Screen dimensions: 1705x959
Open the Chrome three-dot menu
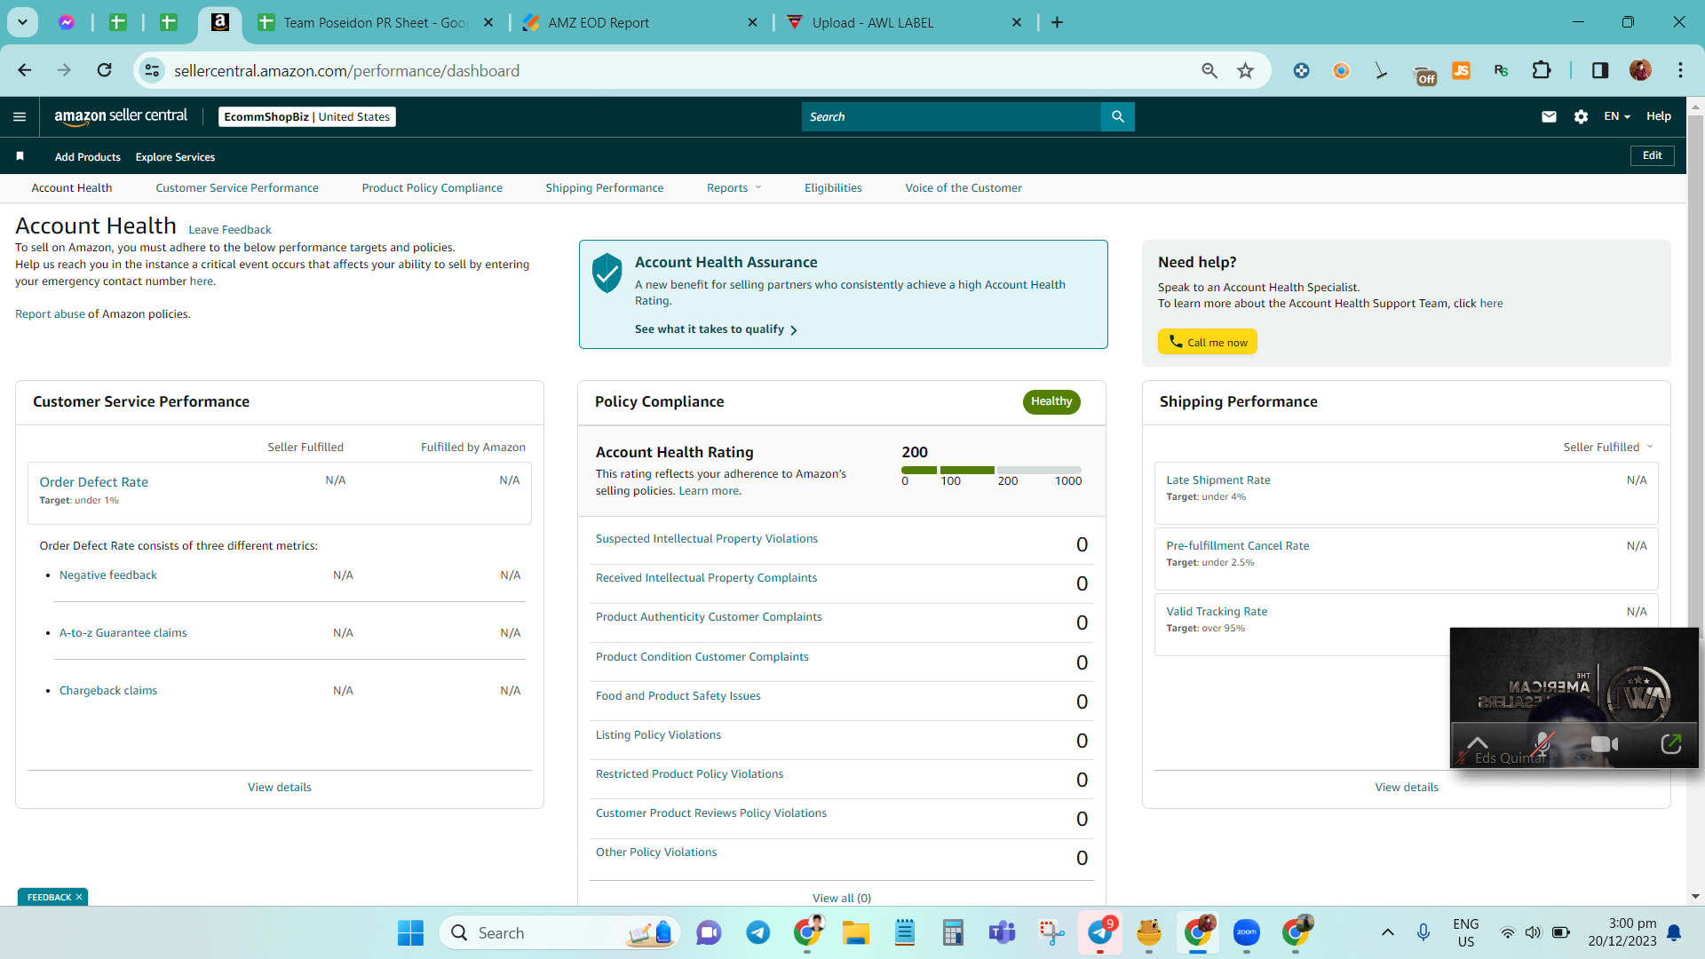click(1680, 70)
